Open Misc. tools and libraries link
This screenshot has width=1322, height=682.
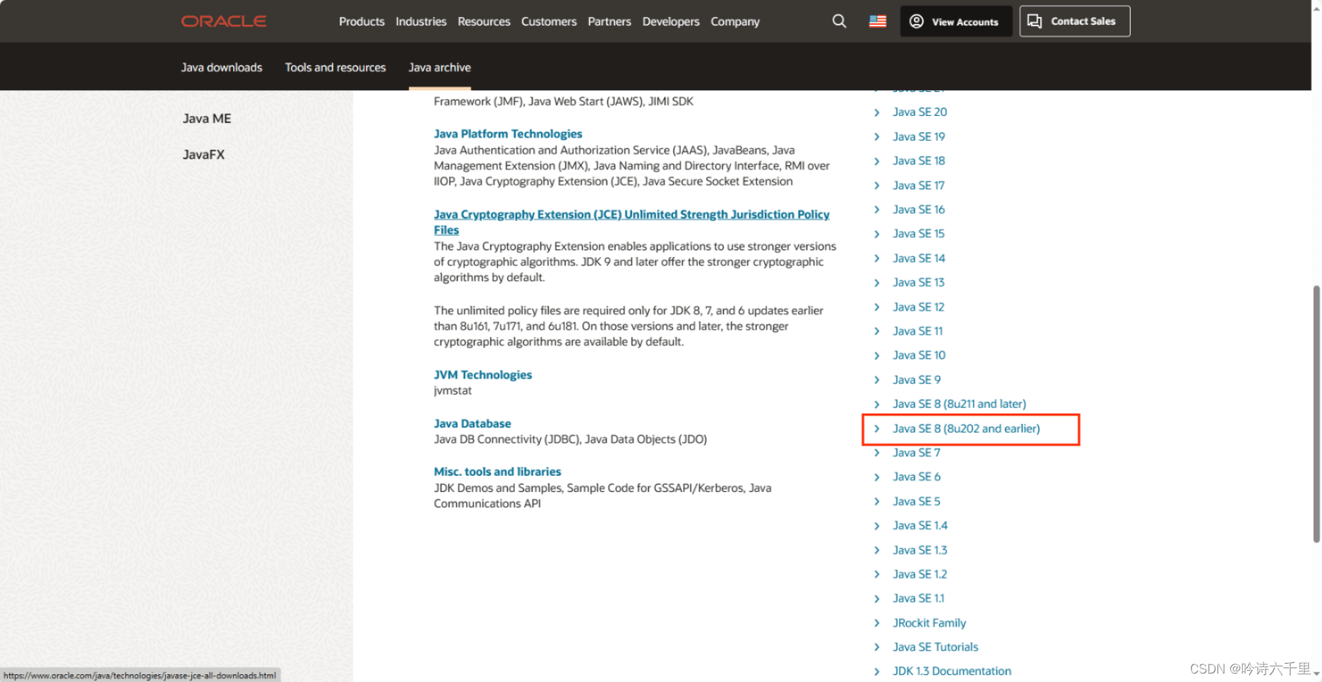click(497, 471)
